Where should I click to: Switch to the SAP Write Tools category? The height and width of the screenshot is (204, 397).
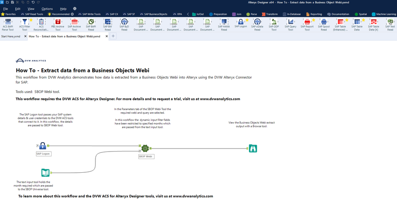coord(90,14)
